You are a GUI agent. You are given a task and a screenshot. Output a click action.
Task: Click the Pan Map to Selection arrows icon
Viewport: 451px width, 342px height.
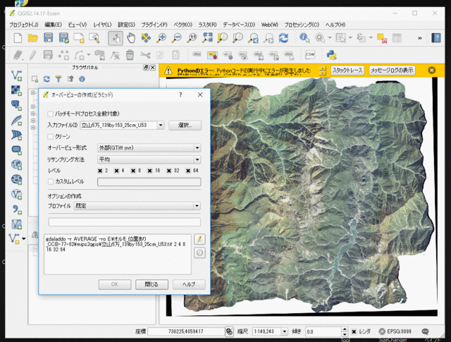click(146, 38)
